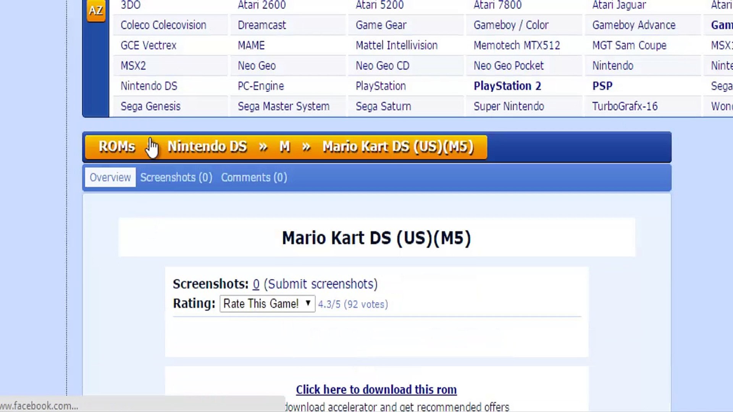The width and height of the screenshot is (733, 412).
Task: Open the MAME ROMs link
Action: pyautogui.click(x=251, y=45)
